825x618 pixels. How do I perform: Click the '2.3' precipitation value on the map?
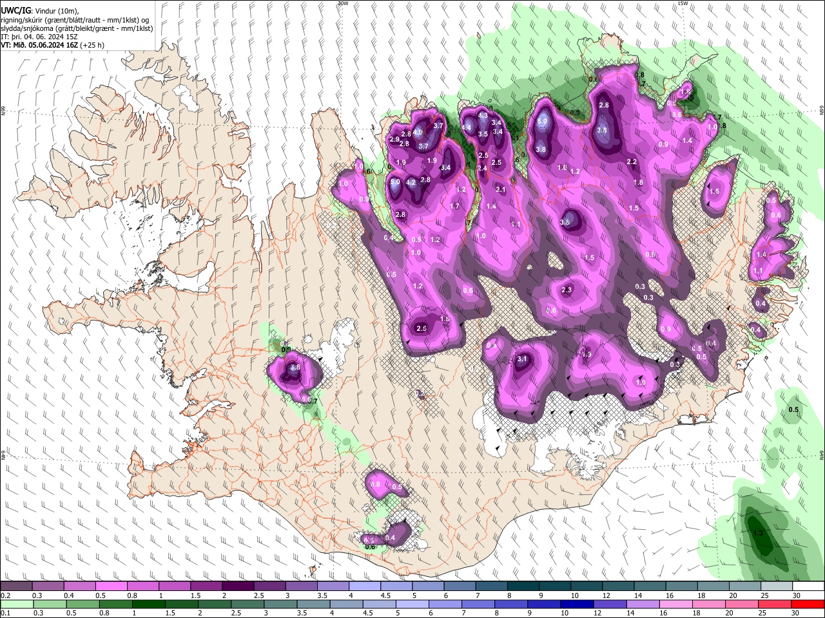coord(567,290)
